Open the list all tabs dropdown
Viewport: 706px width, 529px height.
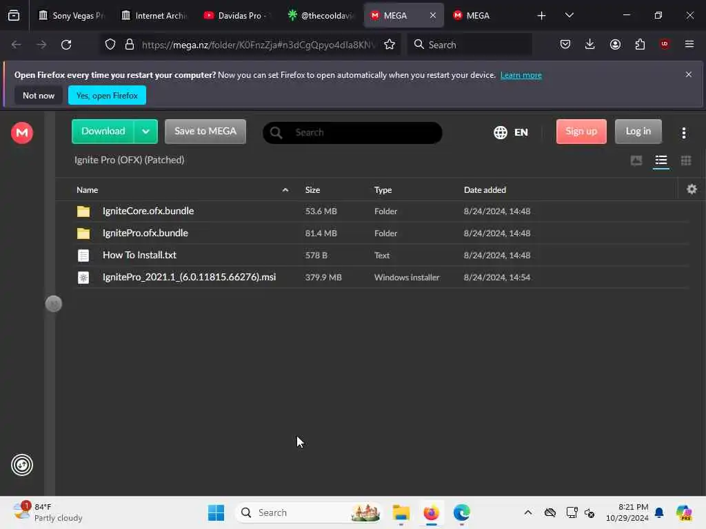(569, 15)
